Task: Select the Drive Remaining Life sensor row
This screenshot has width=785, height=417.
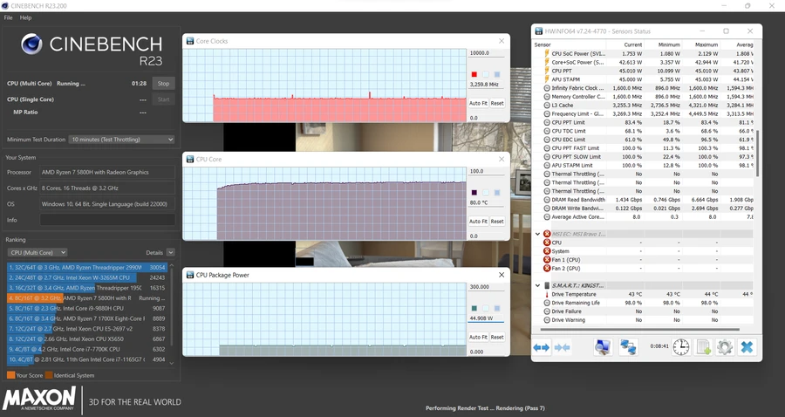Action: coord(644,303)
